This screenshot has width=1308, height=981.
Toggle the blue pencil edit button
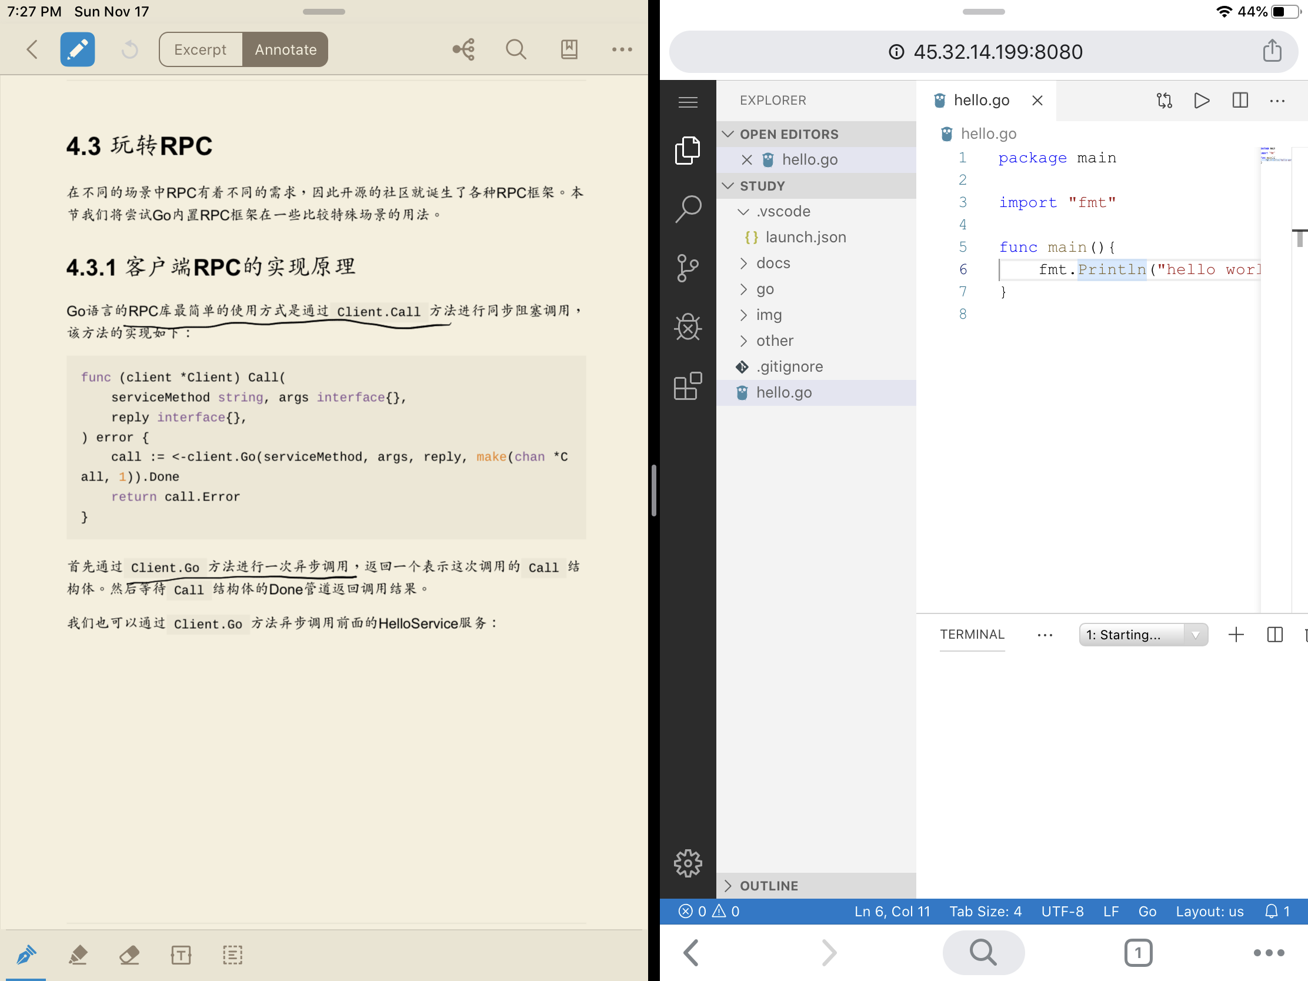point(78,49)
